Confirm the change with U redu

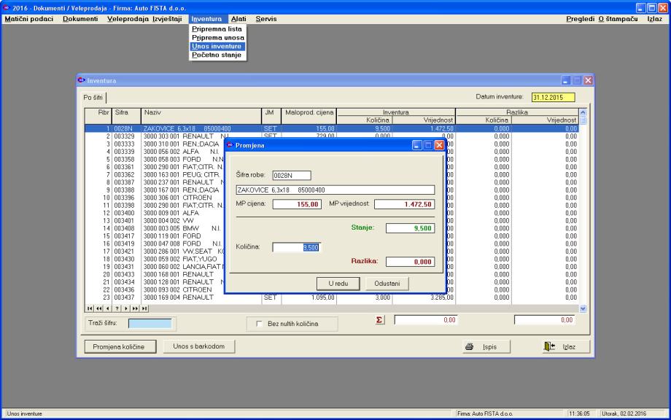pyautogui.click(x=338, y=284)
